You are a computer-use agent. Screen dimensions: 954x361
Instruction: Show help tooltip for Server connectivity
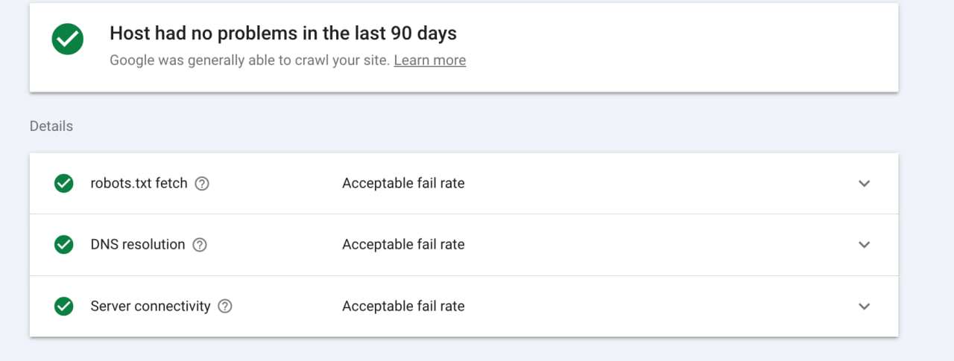[225, 307]
